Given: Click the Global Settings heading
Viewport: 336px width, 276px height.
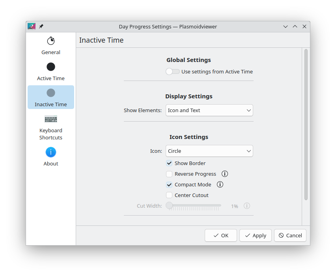Looking at the screenshot, I should (189, 60).
